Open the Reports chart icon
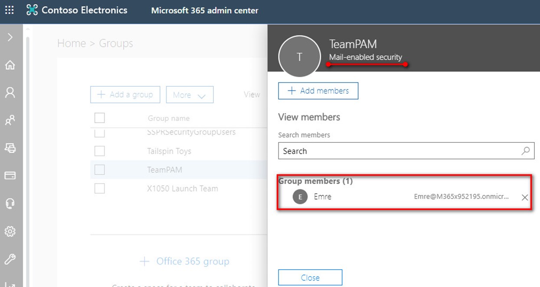 [x=10, y=284]
